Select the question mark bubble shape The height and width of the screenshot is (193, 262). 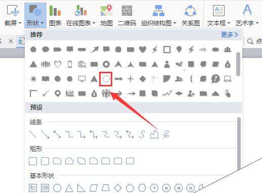(215, 79)
